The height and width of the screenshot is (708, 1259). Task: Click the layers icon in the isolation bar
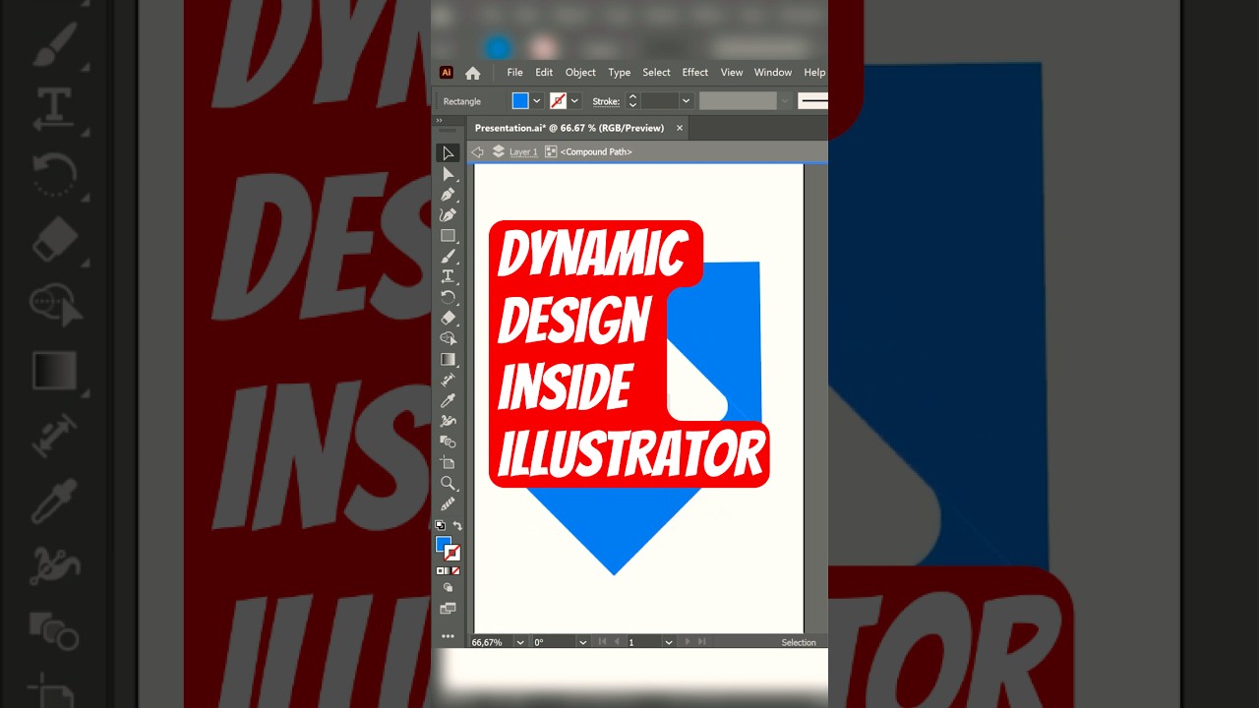point(498,151)
